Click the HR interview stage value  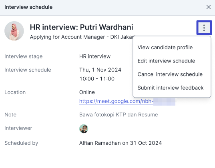coord(95,56)
